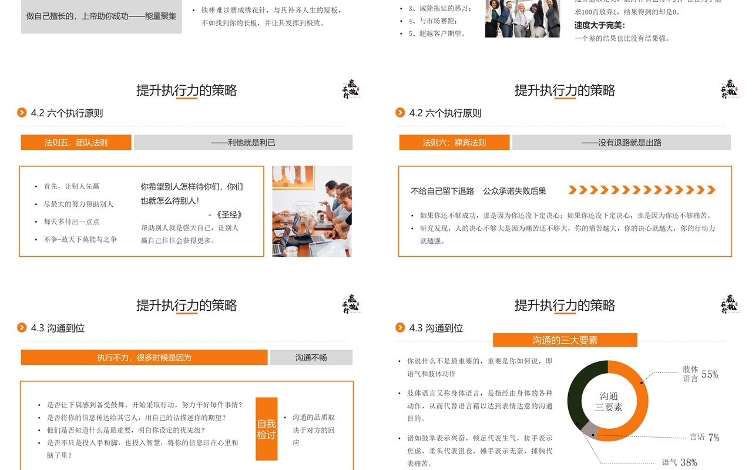Image resolution: width=752 pixels, height=470 pixels.
Task: Select the chart label 肢体语言 55%
Action: [700, 374]
